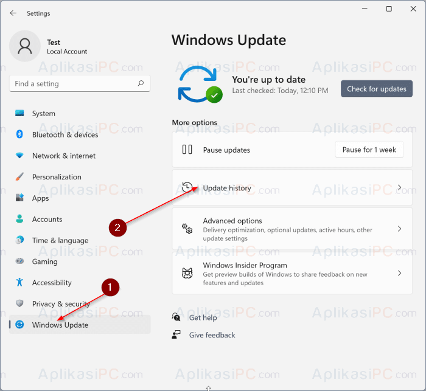
Task: Click the System monitor icon
Action: [19, 113]
